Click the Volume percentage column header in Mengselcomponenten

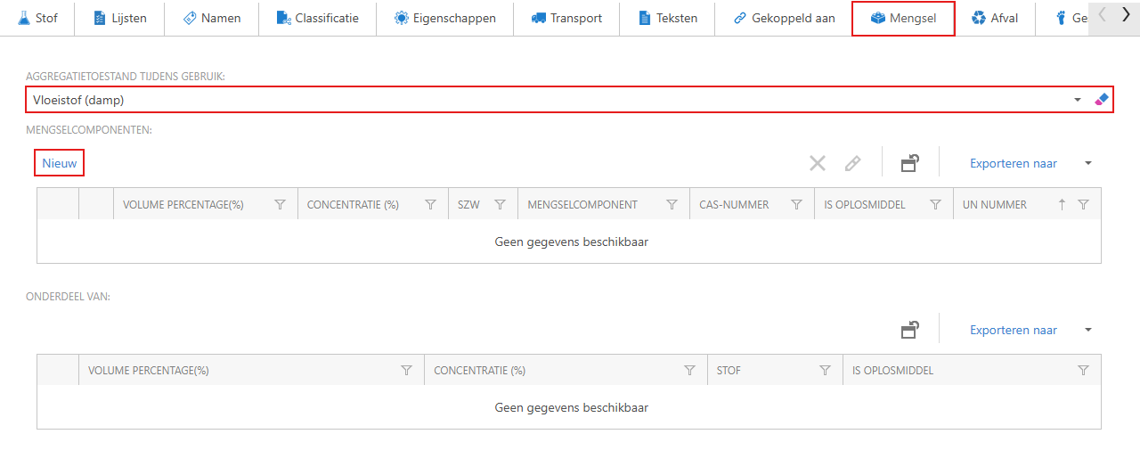click(x=183, y=205)
